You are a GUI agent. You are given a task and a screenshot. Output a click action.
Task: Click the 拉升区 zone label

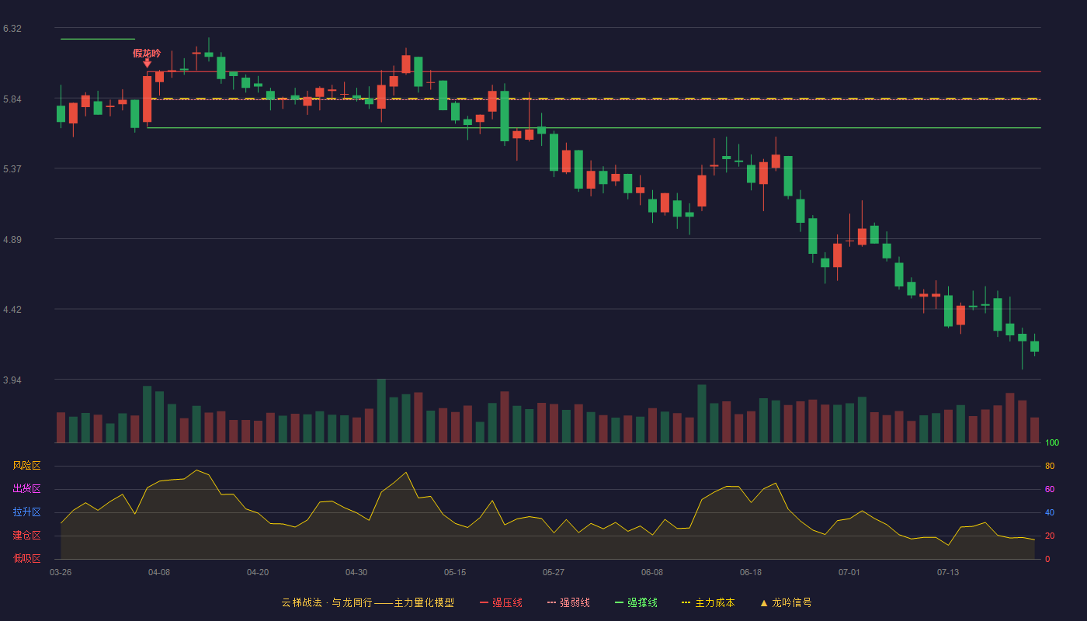click(x=26, y=512)
